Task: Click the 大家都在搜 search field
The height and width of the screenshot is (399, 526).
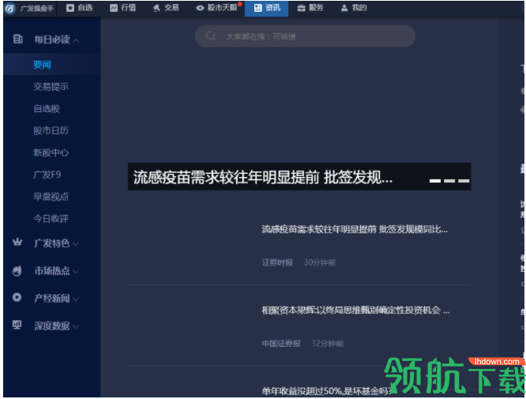Action: tap(305, 36)
